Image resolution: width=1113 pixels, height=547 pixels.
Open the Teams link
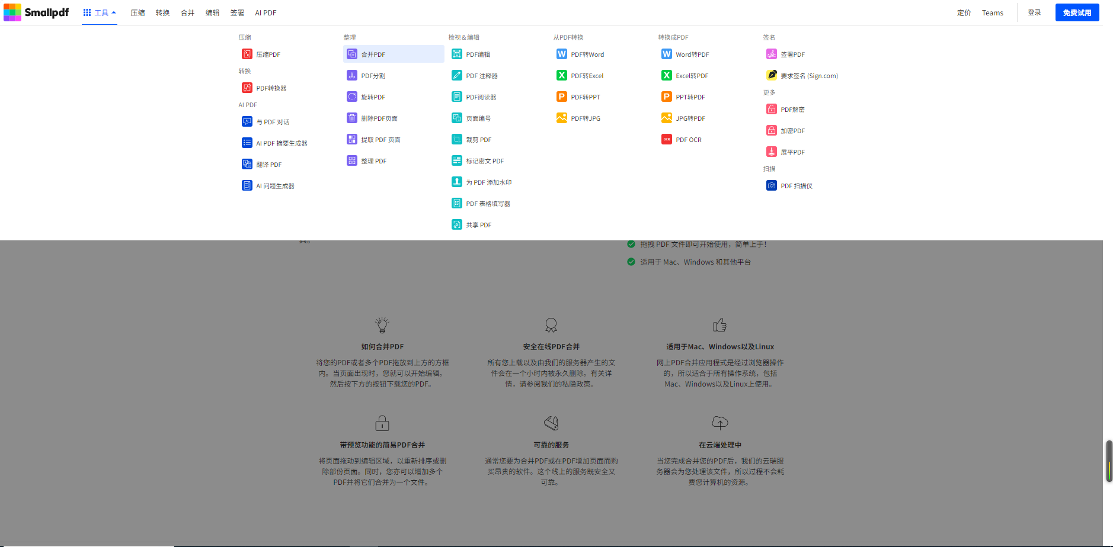coord(992,12)
